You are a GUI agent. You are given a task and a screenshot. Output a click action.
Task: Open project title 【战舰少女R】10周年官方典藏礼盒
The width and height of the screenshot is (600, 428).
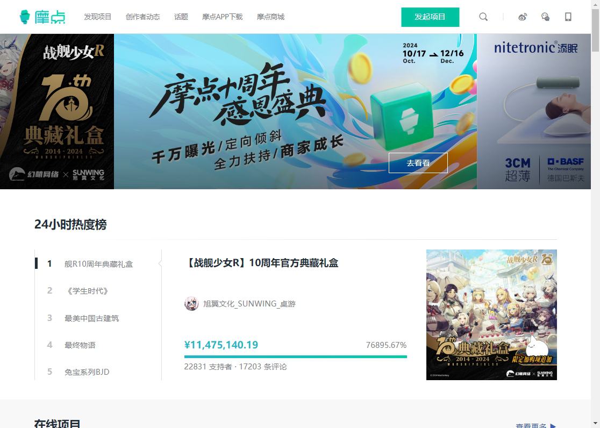[261, 263]
